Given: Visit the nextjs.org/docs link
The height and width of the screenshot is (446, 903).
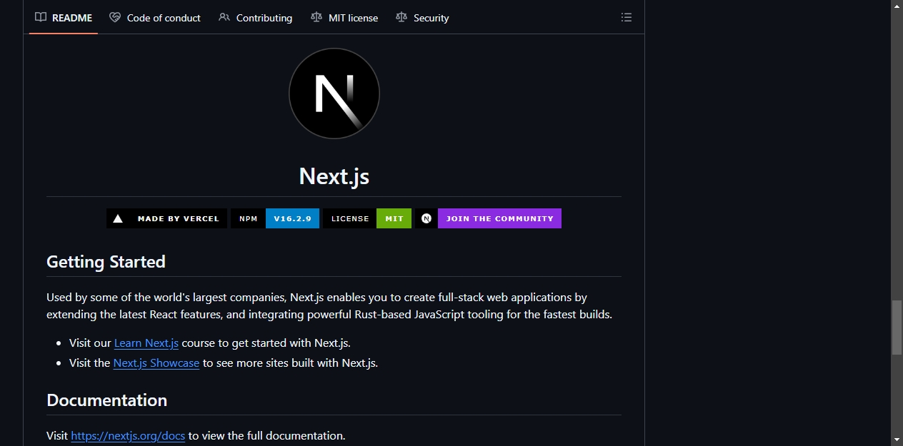Looking at the screenshot, I should pos(128,436).
